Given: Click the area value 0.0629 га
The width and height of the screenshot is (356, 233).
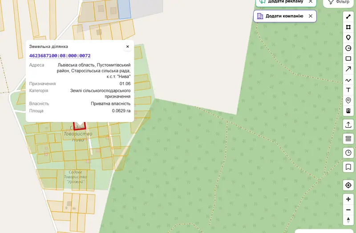Looking at the screenshot, I should (121, 111).
